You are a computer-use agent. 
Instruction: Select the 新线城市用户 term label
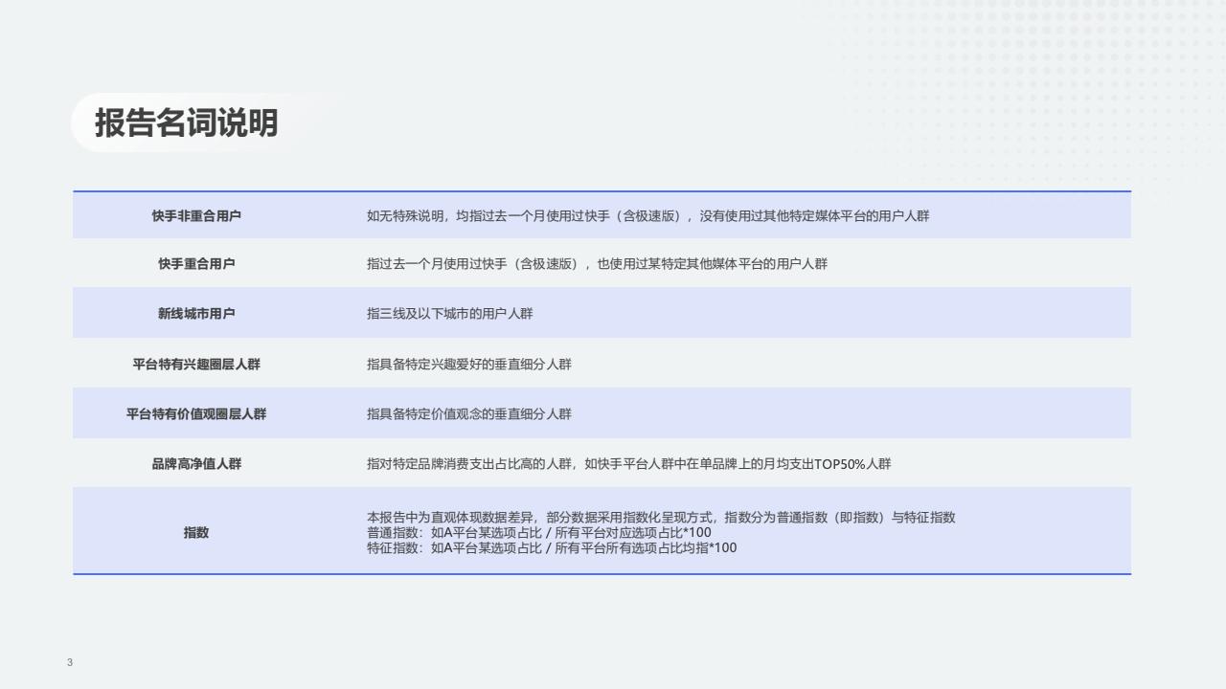pyautogui.click(x=196, y=314)
